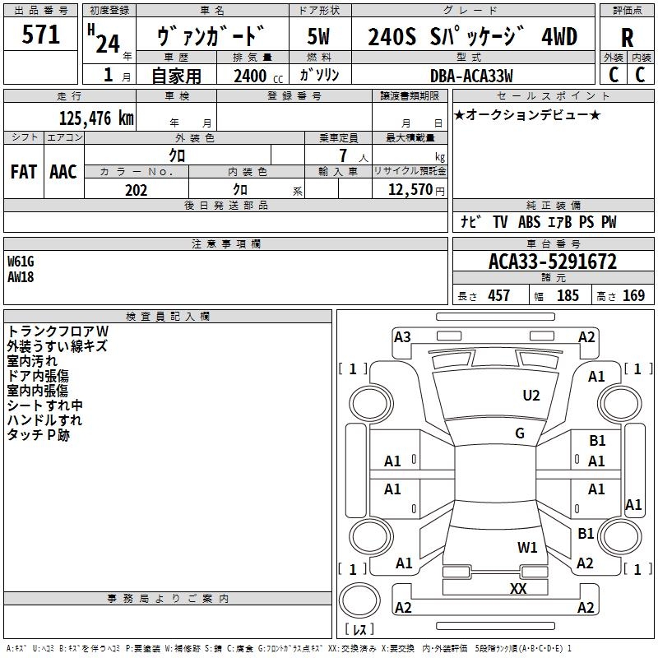This screenshot has width=658, height=658.
Task: Select the 検査員記入欄 header
Action: pyautogui.click(x=168, y=317)
